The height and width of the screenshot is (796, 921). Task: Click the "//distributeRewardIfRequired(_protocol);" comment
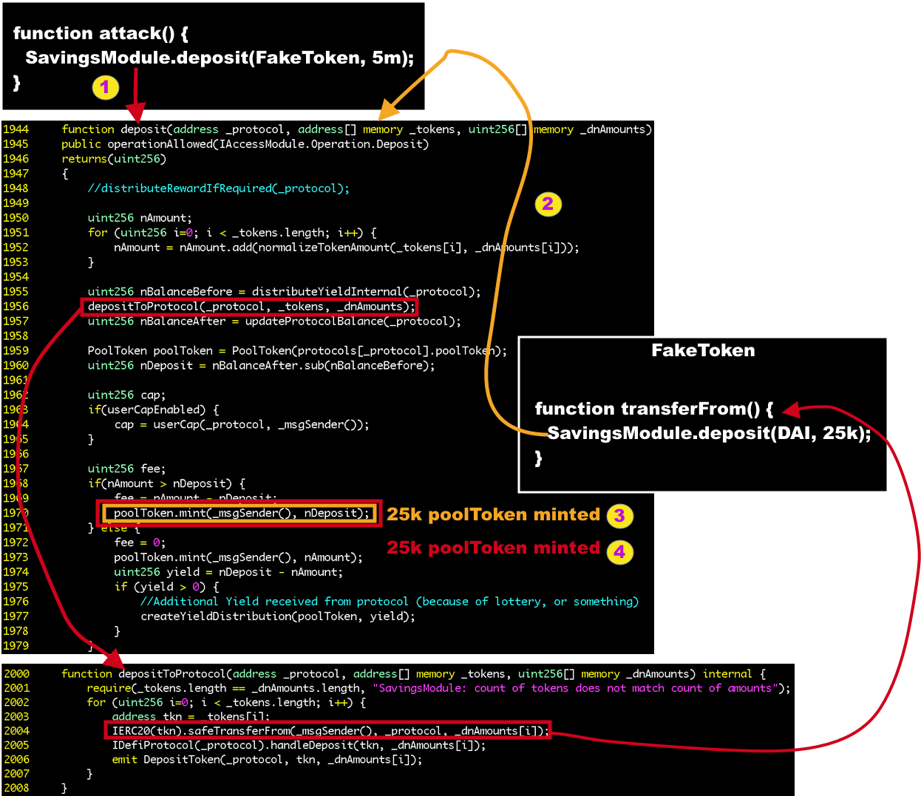[x=219, y=188]
